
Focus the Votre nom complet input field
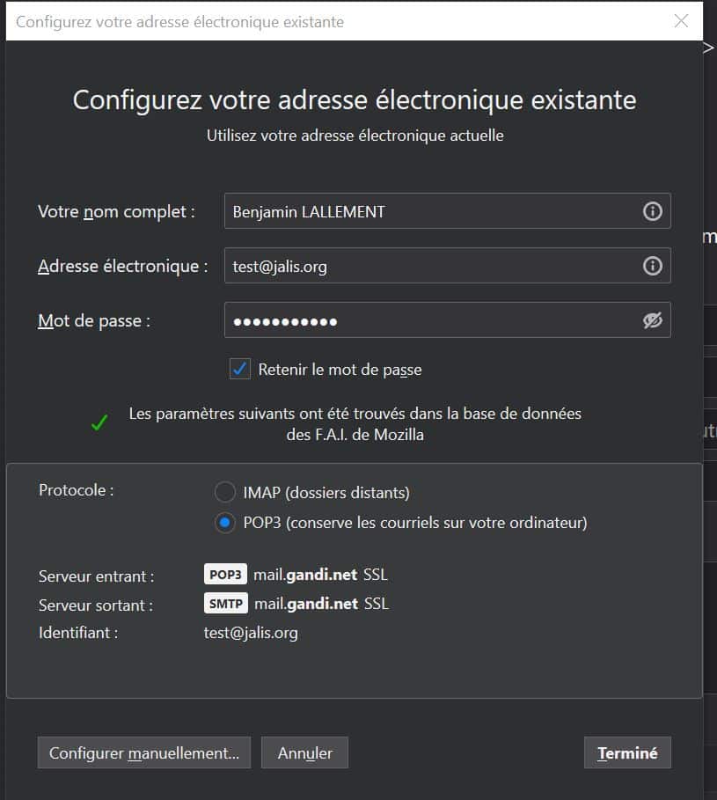coord(431,211)
